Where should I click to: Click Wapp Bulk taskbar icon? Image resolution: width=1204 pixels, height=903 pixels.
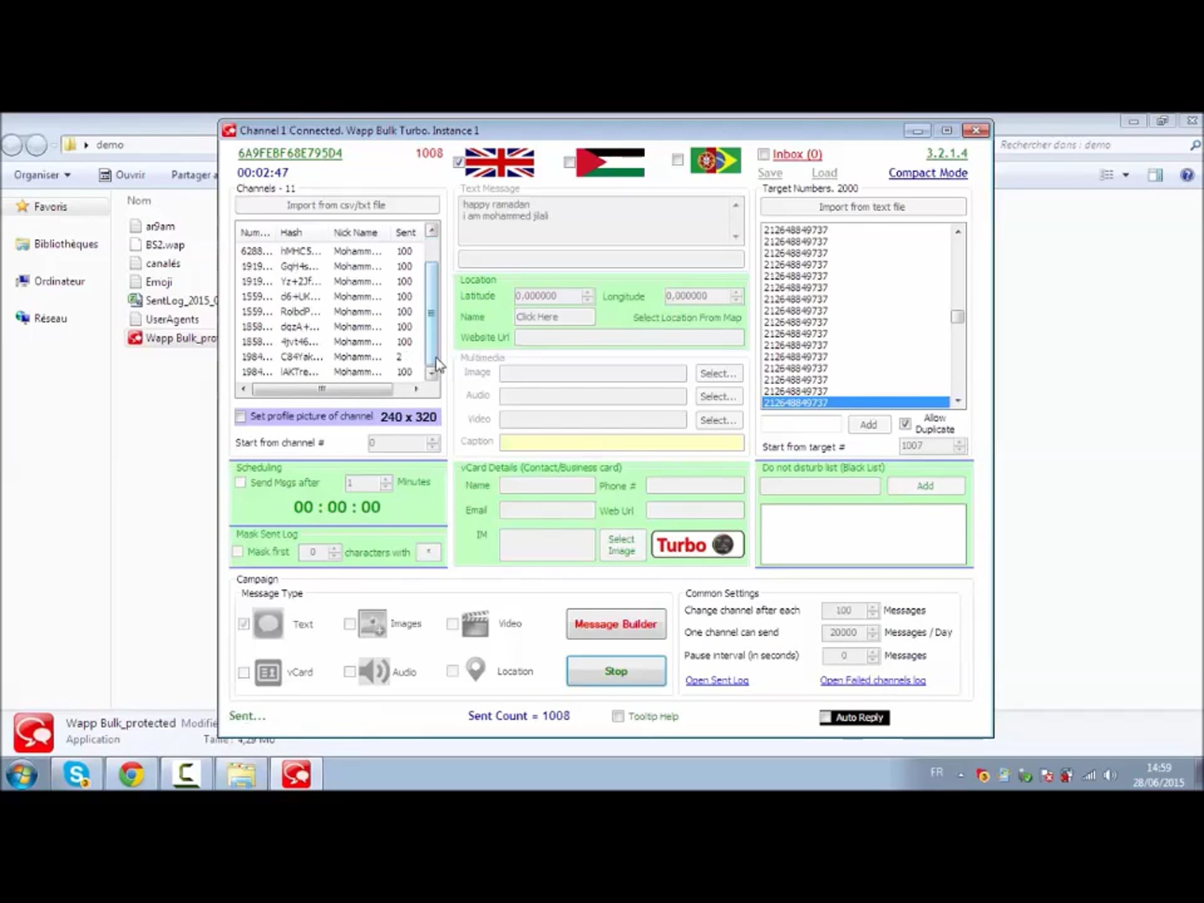(296, 774)
